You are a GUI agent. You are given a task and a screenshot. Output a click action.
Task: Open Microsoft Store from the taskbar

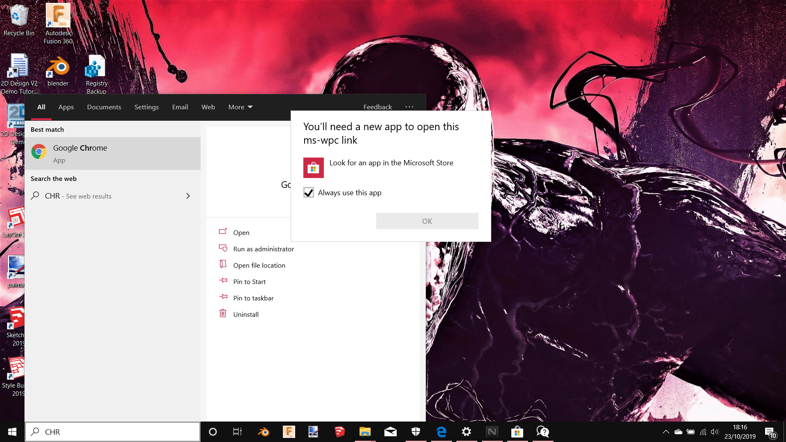[517, 432]
